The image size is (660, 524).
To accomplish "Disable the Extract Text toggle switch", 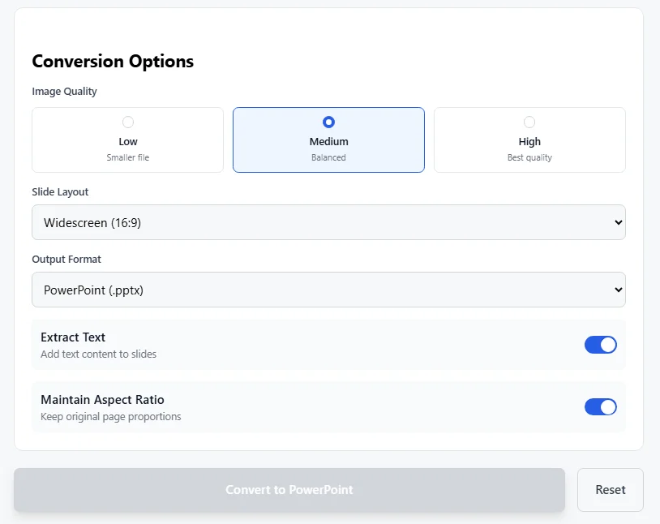I will click(600, 345).
